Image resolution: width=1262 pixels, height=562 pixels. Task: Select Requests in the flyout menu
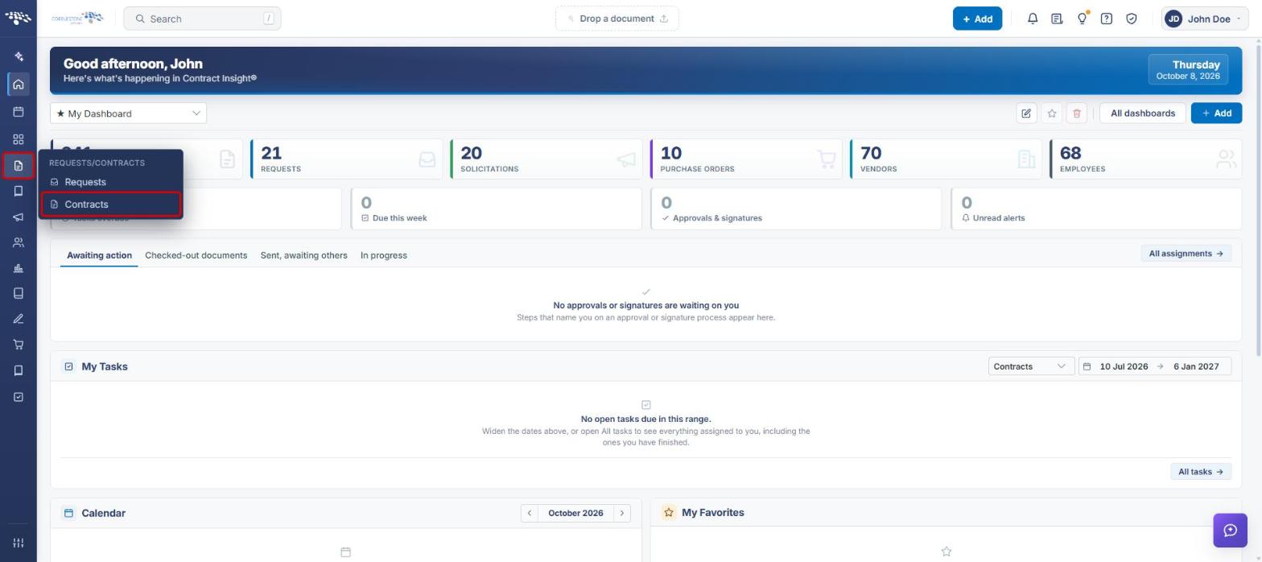coord(111,182)
